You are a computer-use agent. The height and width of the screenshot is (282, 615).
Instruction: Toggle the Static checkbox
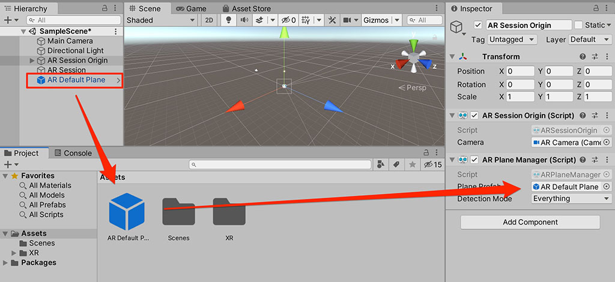pos(578,25)
